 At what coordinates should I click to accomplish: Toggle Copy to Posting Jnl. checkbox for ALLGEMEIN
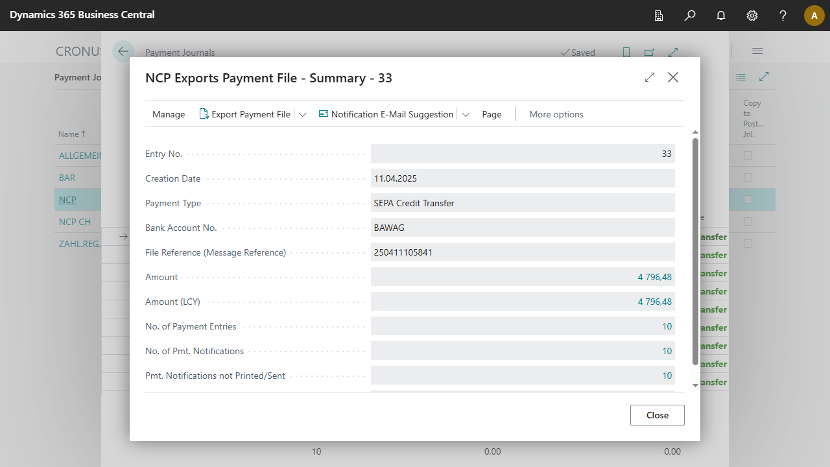(x=748, y=156)
